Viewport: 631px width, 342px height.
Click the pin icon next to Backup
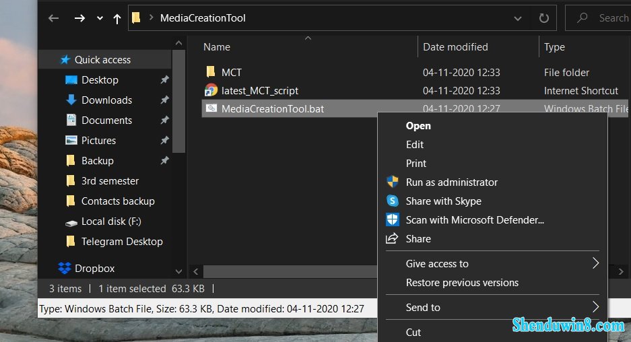(164, 160)
